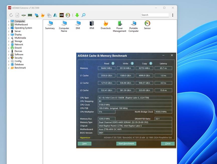Click the yellow Hypervisor label
The image size is (217, 164).
(x=85, y=138)
